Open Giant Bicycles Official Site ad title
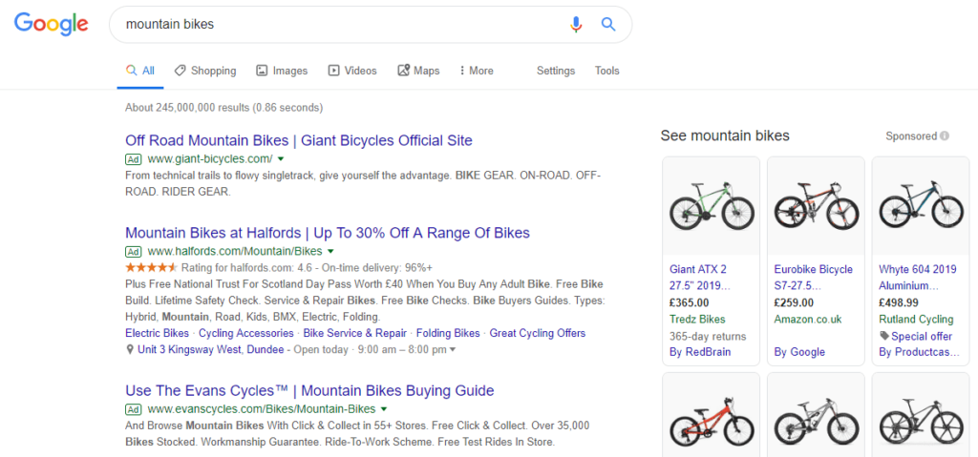 (299, 140)
